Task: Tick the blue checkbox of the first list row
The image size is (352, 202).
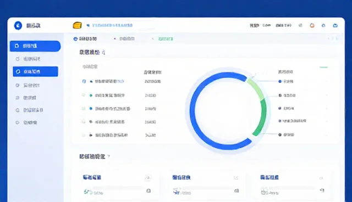Action: pyautogui.click(x=84, y=81)
